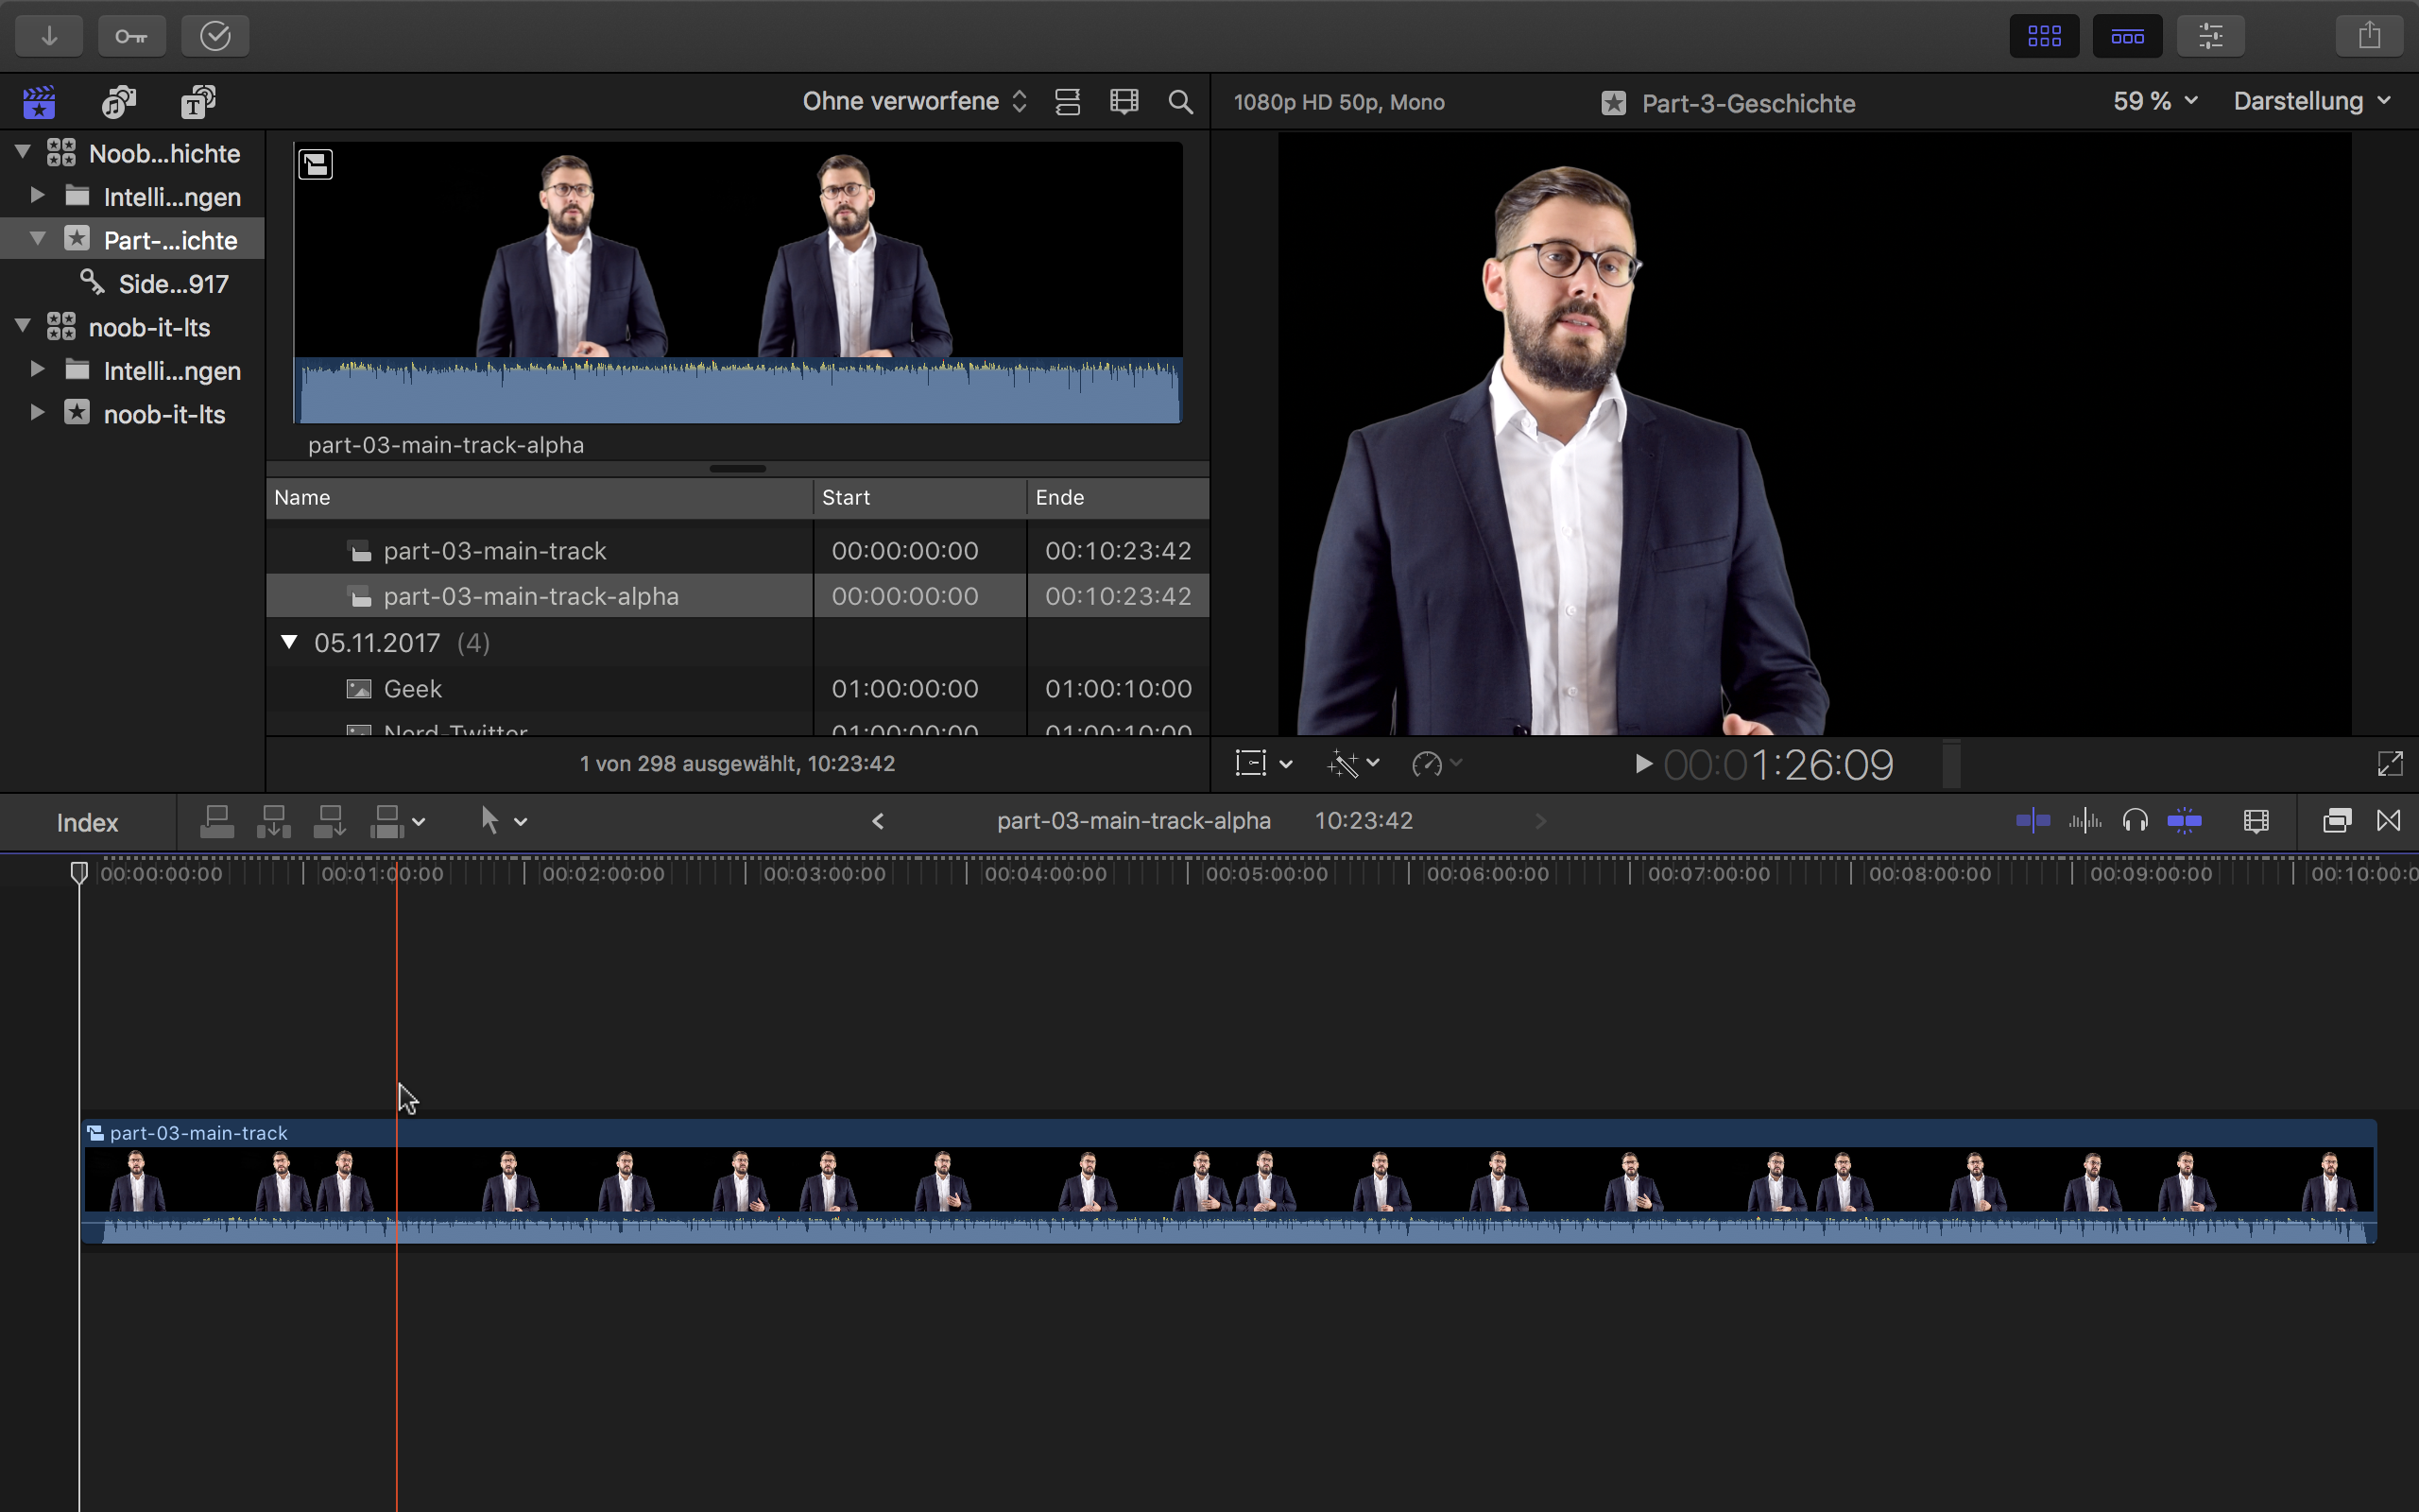
Task: Enter full-screen viewer mode
Action: click(2389, 764)
